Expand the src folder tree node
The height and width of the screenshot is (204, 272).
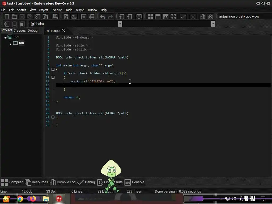click(11, 44)
